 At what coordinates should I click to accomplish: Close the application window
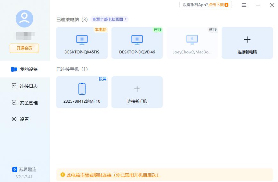[x=272, y=5]
